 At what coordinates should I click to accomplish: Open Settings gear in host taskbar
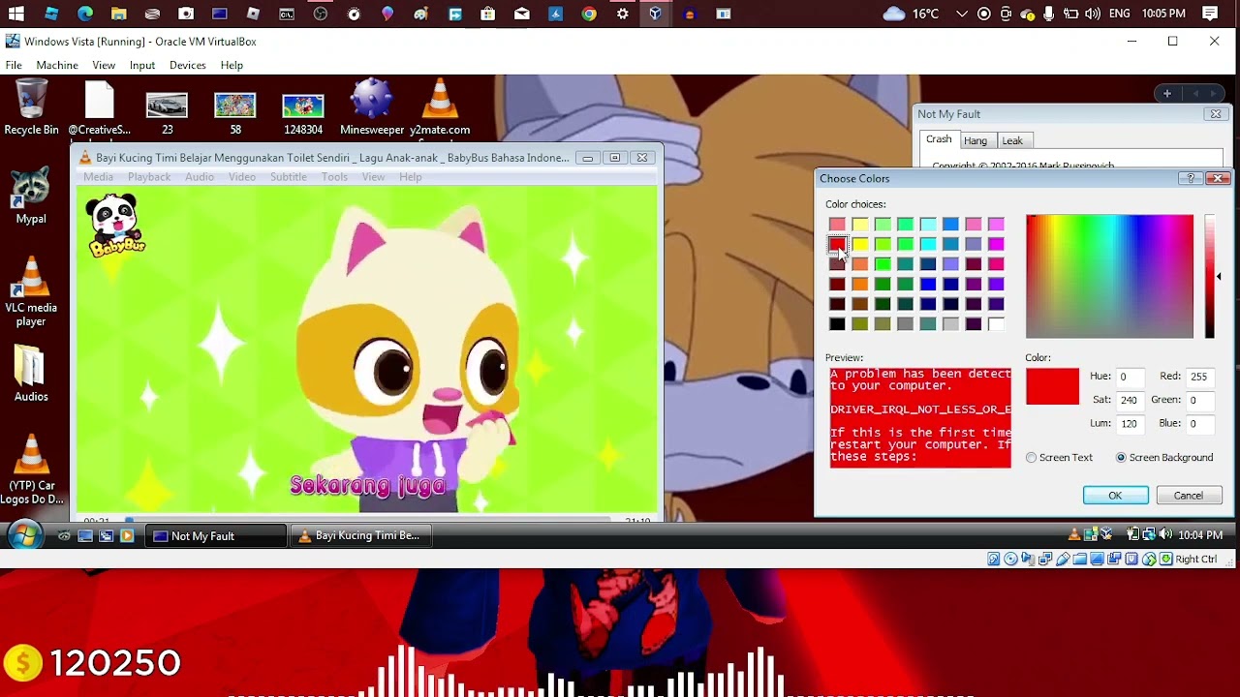click(623, 14)
